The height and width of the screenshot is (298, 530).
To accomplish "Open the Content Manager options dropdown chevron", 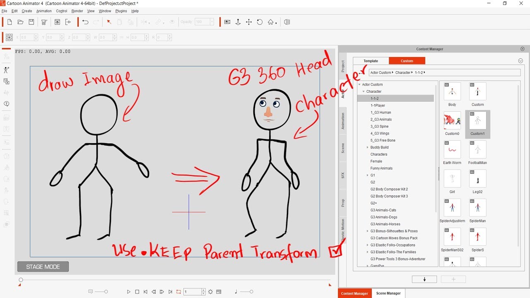I will pos(520,61).
